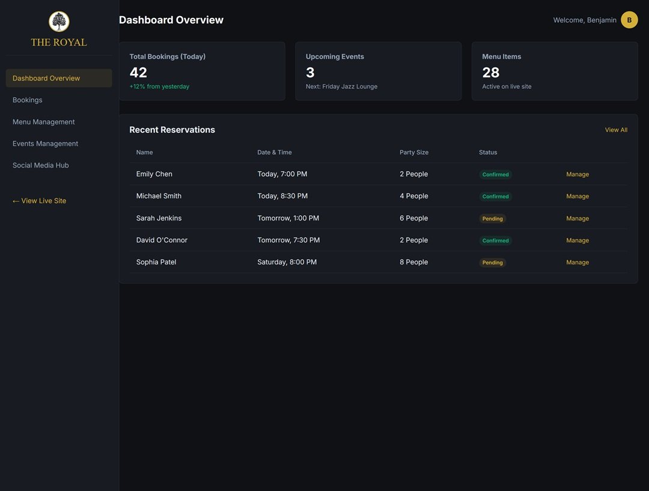
Task: Click '+12% from yesterday' text
Action: (159, 87)
